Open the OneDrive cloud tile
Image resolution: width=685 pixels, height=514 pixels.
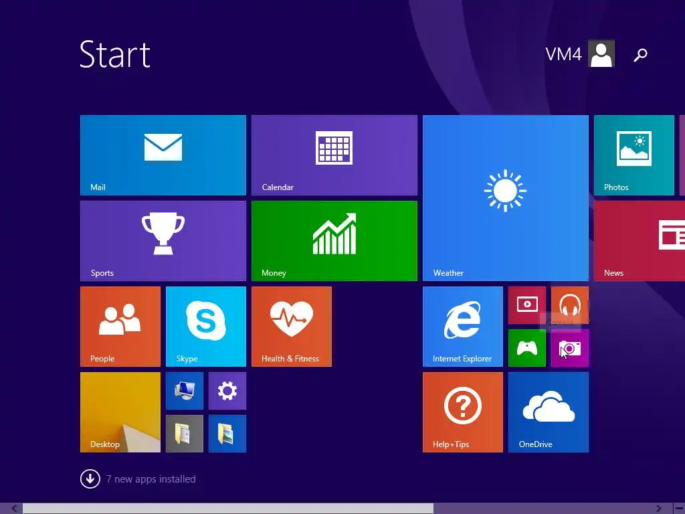[x=549, y=412]
